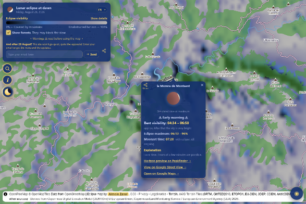Open the Explanation link in popup
Image resolution: width=306 pixels, height=204 pixels.
(x=152, y=150)
